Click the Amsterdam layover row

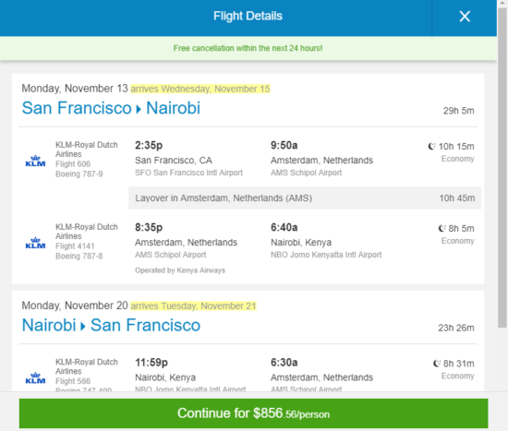(305, 198)
